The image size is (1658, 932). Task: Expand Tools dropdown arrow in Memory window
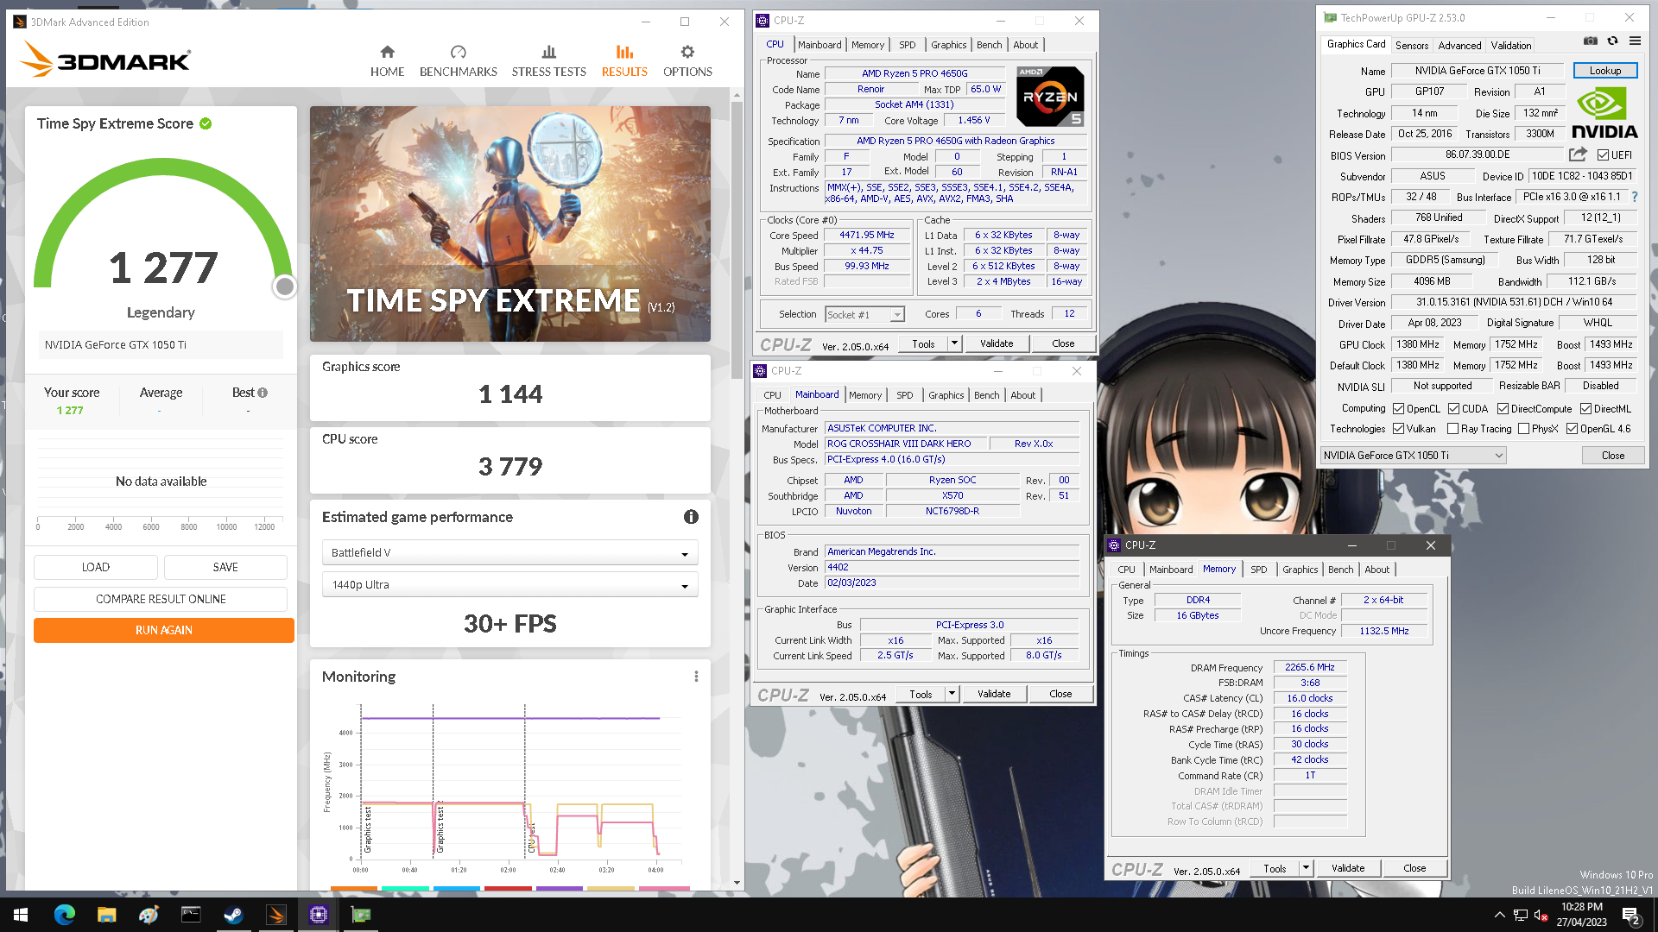tap(1306, 868)
